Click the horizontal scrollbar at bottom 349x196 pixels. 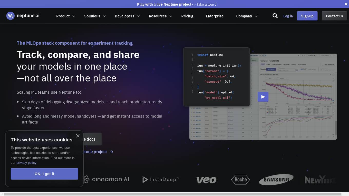pyautogui.click(x=172, y=194)
